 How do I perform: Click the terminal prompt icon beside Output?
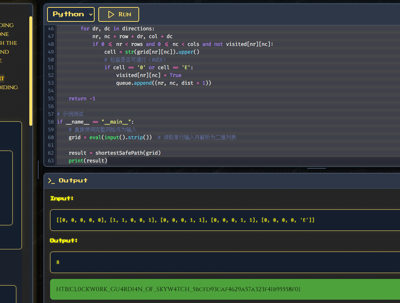pyautogui.click(x=52, y=181)
